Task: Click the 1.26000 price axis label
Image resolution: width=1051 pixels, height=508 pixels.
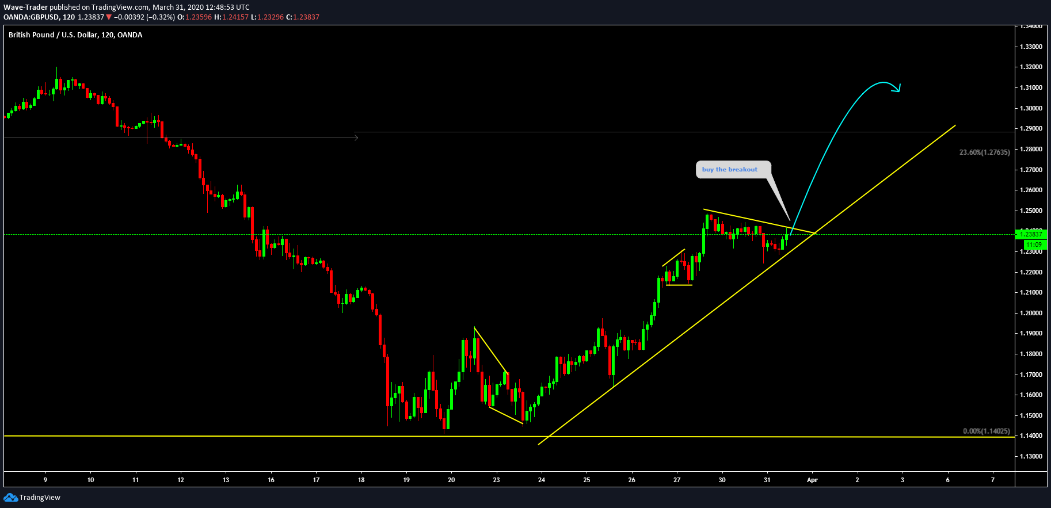Action: (1031, 190)
